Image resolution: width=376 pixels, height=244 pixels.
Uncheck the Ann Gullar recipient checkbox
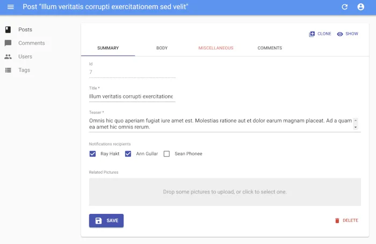pyautogui.click(x=128, y=154)
